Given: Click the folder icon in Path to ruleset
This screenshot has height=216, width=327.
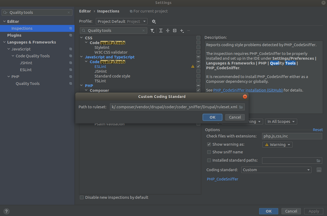Looking at the screenshot, I should (x=240, y=107).
